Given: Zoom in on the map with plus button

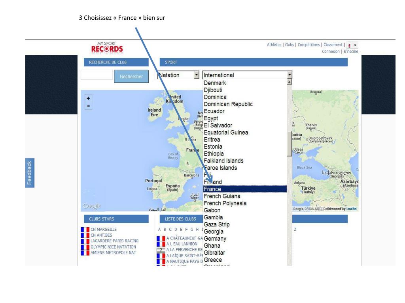Looking at the screenshot, I should point(88,98).
